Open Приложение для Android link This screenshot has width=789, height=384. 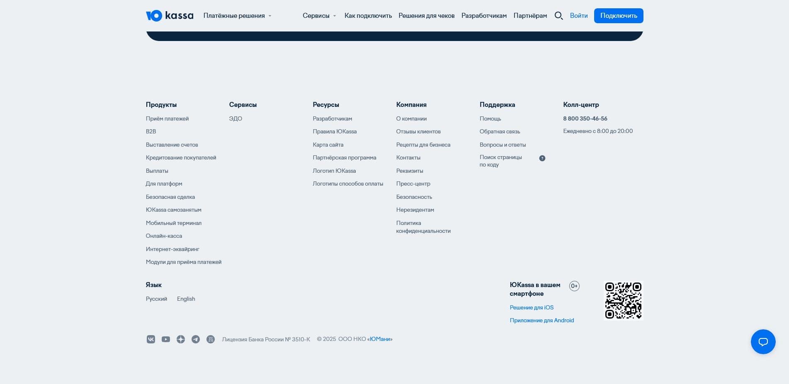coord(542,320)
